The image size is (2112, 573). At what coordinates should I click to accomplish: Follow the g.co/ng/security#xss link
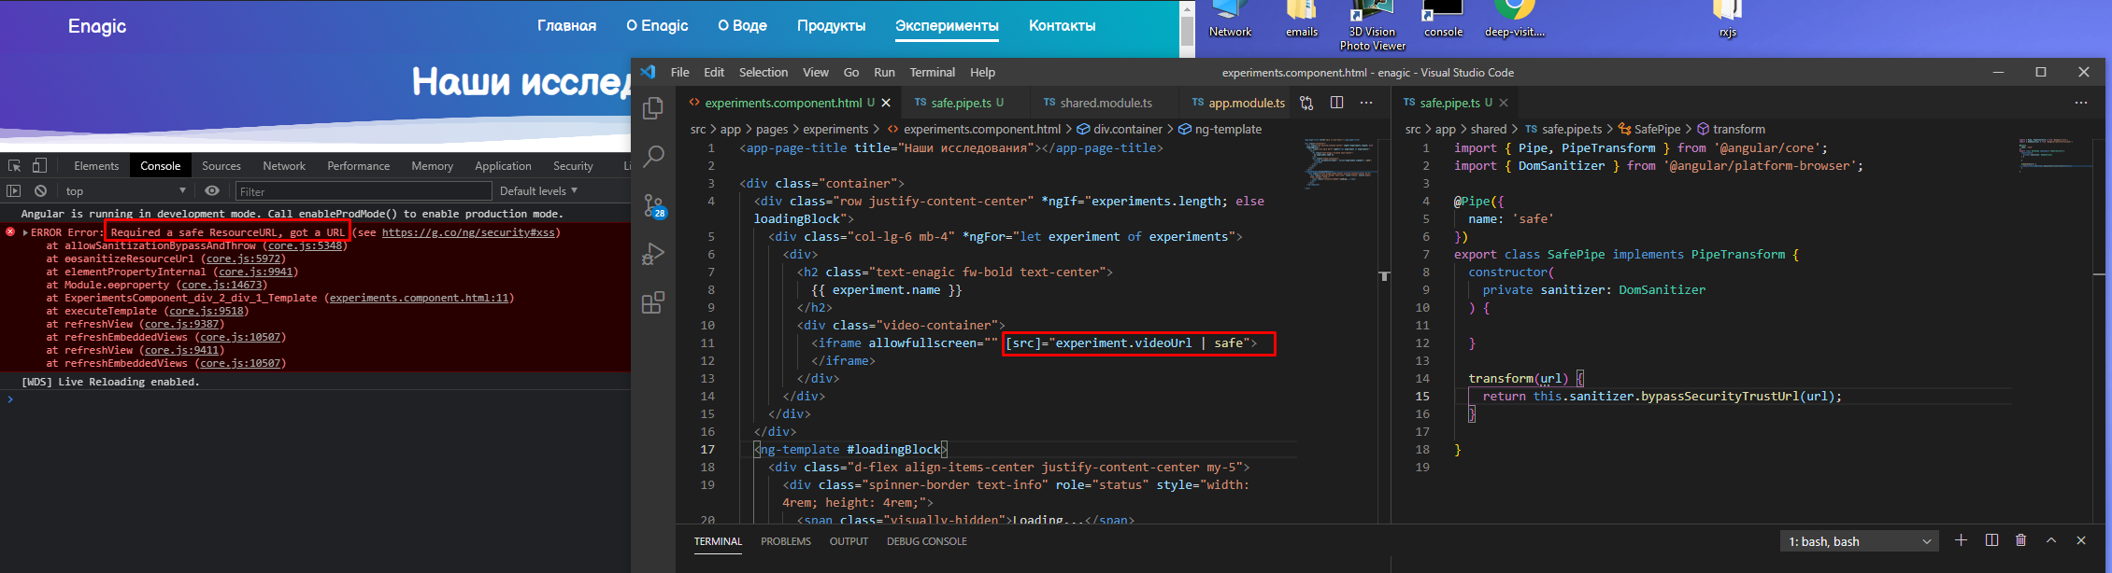468,232
